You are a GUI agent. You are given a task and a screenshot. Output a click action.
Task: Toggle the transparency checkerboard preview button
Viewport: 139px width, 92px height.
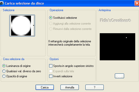119,76
